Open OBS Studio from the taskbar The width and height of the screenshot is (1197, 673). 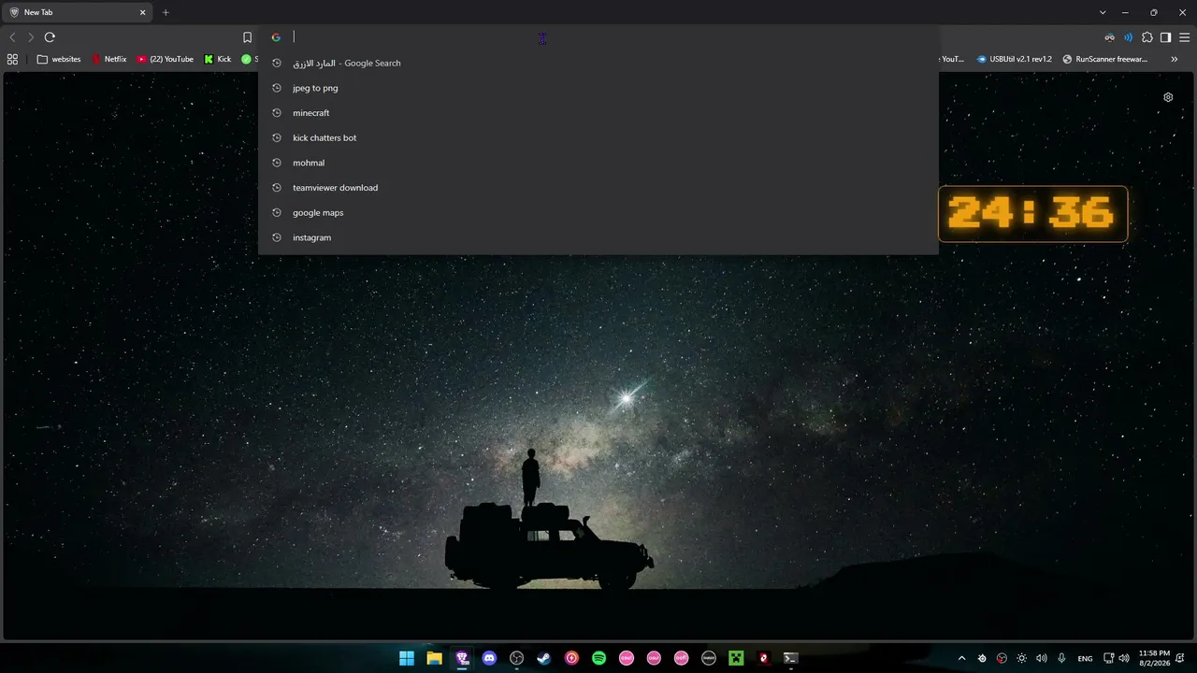516,658
